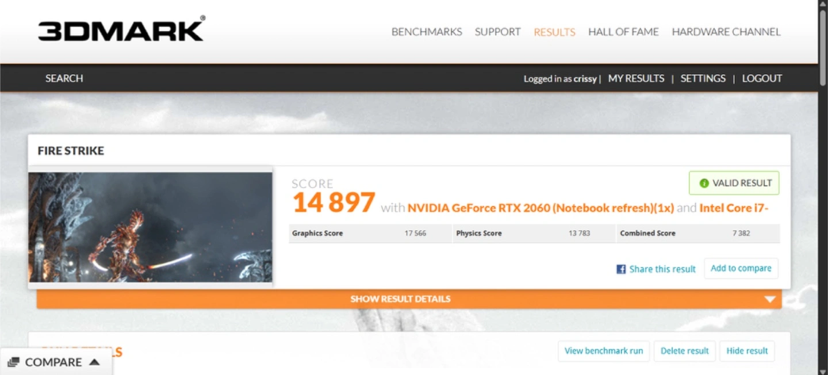Open NVIDIA GeForce RTX 2060 link
This screenshot has height=375, width=828.
pos(540,208)
